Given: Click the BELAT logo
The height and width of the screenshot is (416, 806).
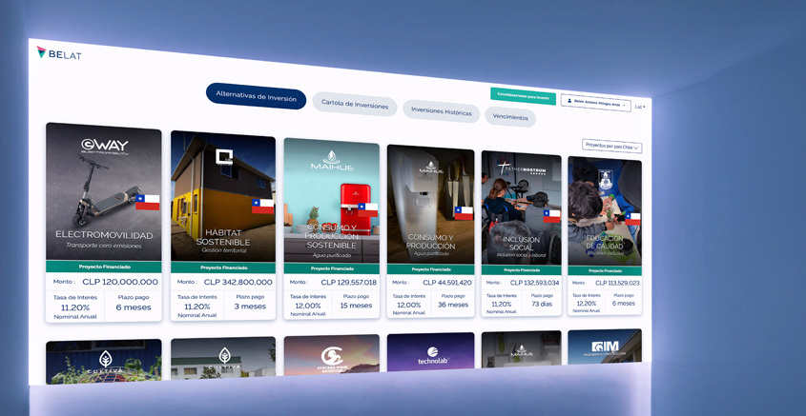Looking at the screenshot, I should (x=59, y=53).
